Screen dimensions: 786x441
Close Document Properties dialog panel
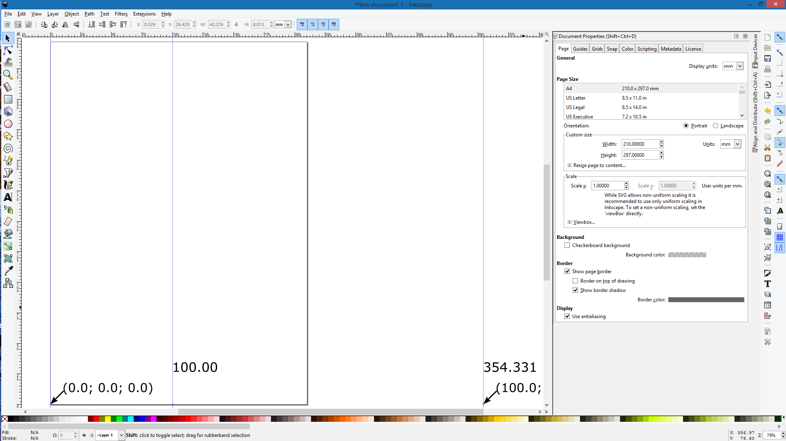(x=745, y=36)
